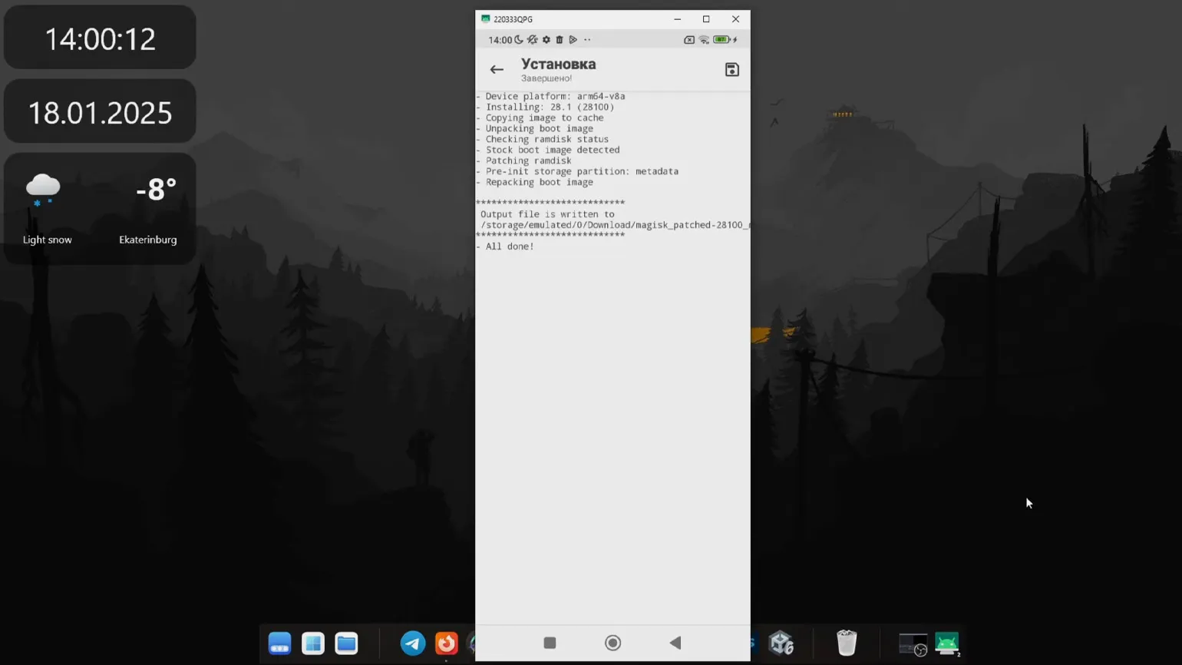Switch to the scrcpy Android taskbar icon
The width and height of the screenshot is (1182, 665).
(946, 643)
